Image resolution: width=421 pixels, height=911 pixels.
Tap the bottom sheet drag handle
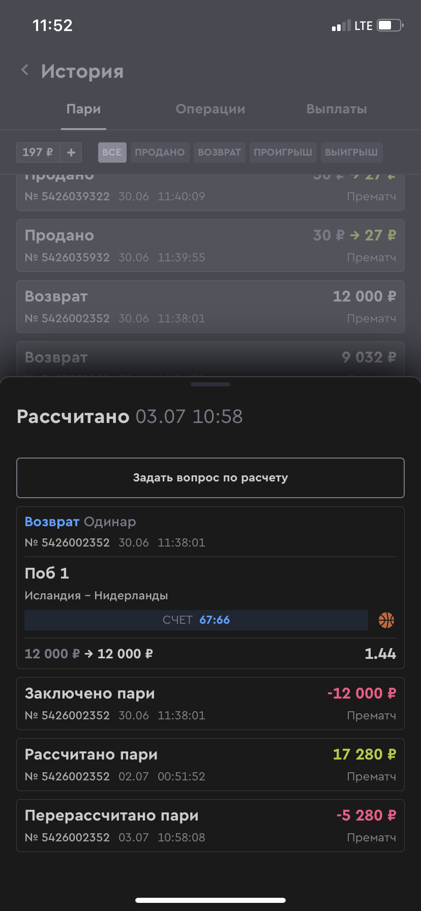[211, 384]
